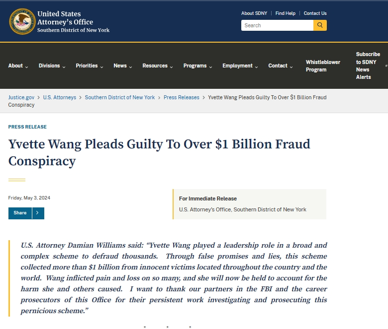This screenshot has width=388, height=329.
Task: Click the About SDNY top link
Action: coord(254,13)
